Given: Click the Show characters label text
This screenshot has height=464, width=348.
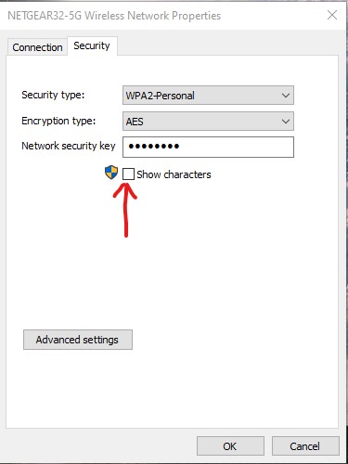Looking at the screenshot, I should (x=174, y=174).
